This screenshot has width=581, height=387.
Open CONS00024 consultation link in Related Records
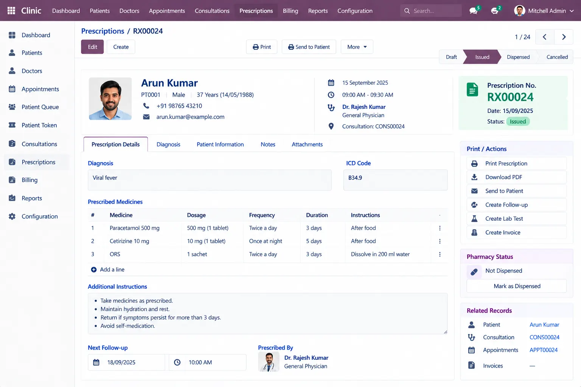(x=544, y=337)
